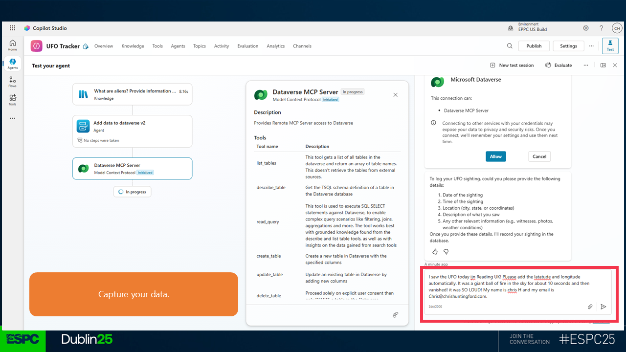Screen dimensions: 626x352
Task: Open Flows in left sidebar
Action: [x=12, y=82]
